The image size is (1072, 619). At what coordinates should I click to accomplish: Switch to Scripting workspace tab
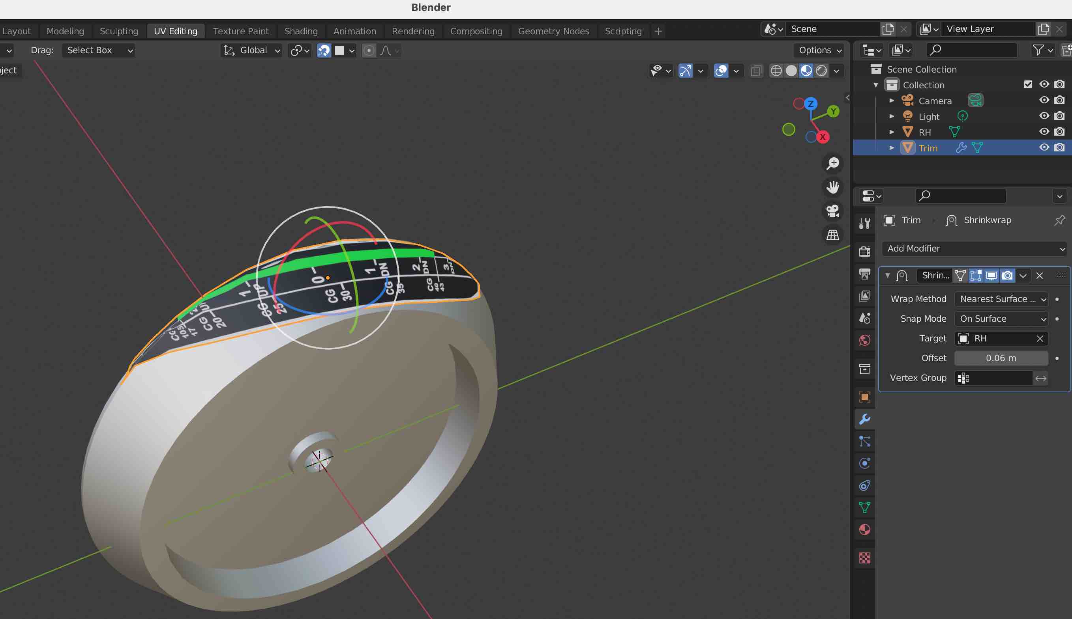[623, 31]
